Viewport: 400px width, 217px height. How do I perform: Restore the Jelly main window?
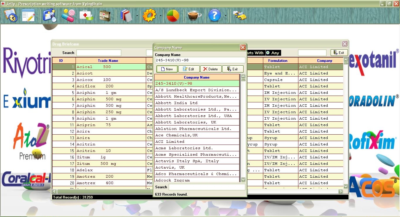point(389,4)
